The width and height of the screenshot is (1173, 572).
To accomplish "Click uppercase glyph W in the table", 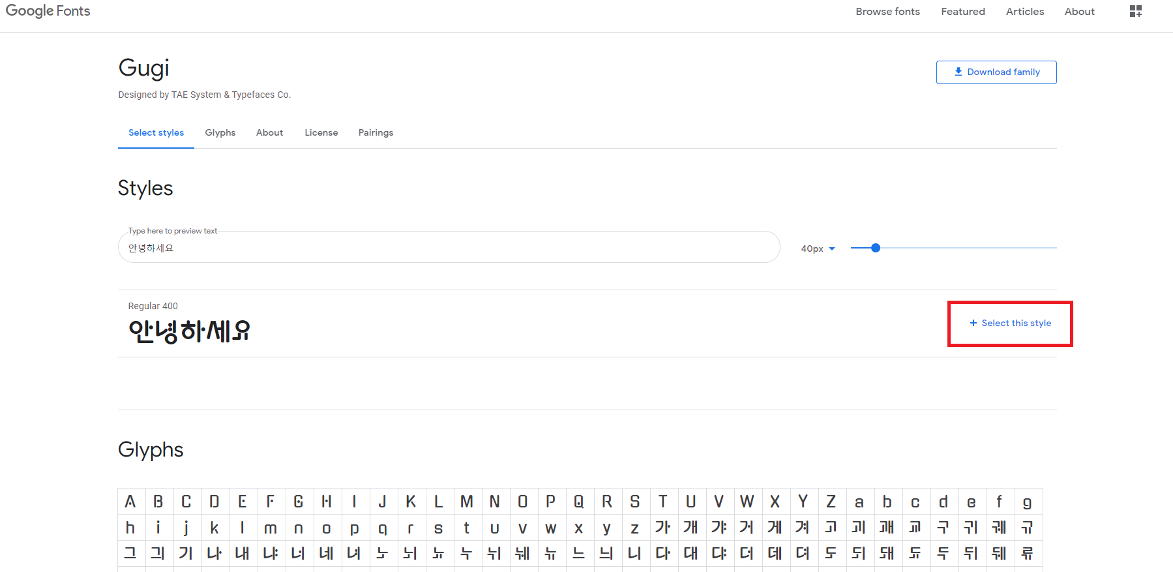I will click(x=747, y=501).
